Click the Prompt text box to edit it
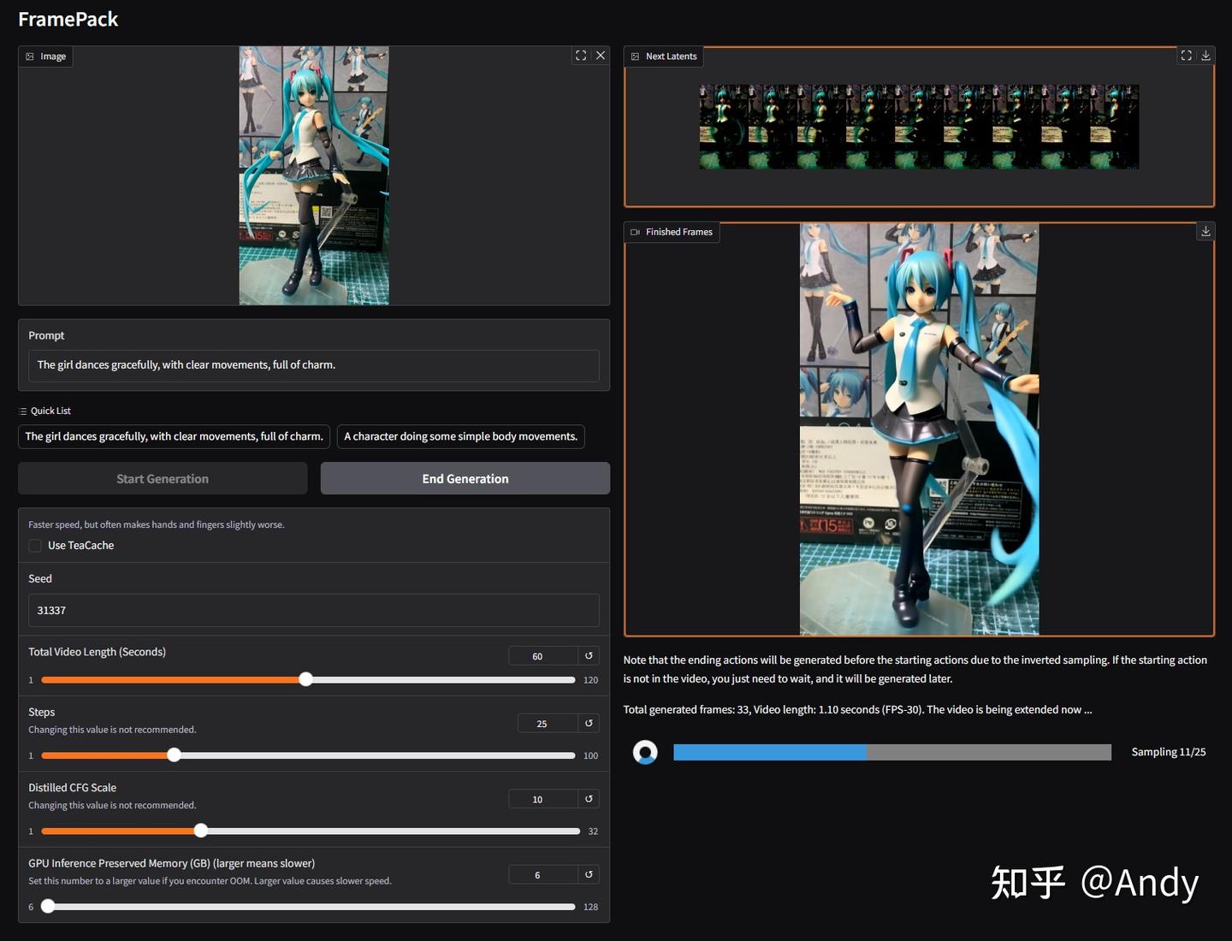Image resolution: width=1232 pixels, height=941 pixels. coord(313,365)
